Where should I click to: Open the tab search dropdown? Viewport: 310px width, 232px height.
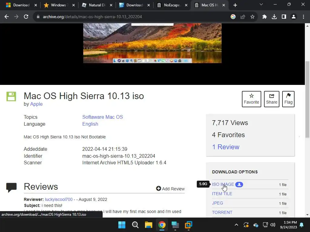[x=261, y=4]
